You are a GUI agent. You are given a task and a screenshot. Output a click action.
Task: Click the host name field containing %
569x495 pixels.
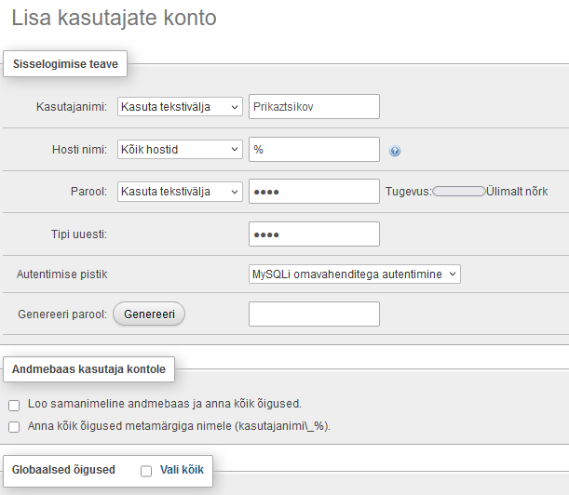314,149
